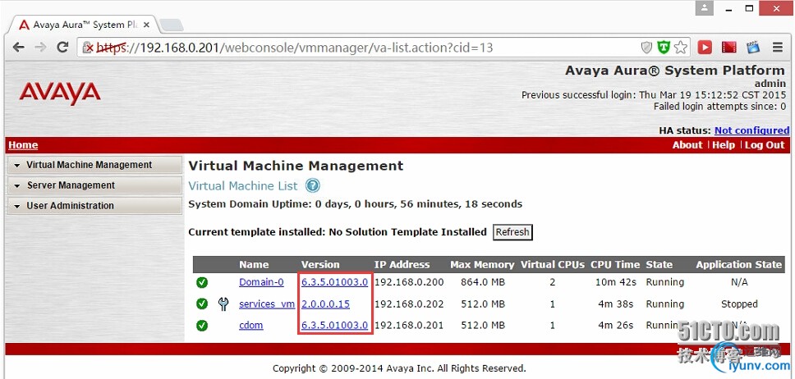Click the Domain-0 version 6.3.5.01003.0 link
This screenshot has height=379, width=795.
(x=334, y=282)
